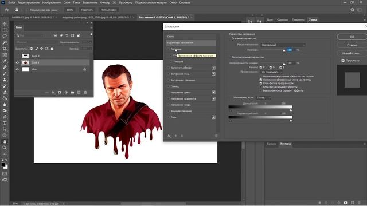The image size is (367, 206).
Task: Open the Изображение menu
Action: pyautogui.click(x=52, y=3)
